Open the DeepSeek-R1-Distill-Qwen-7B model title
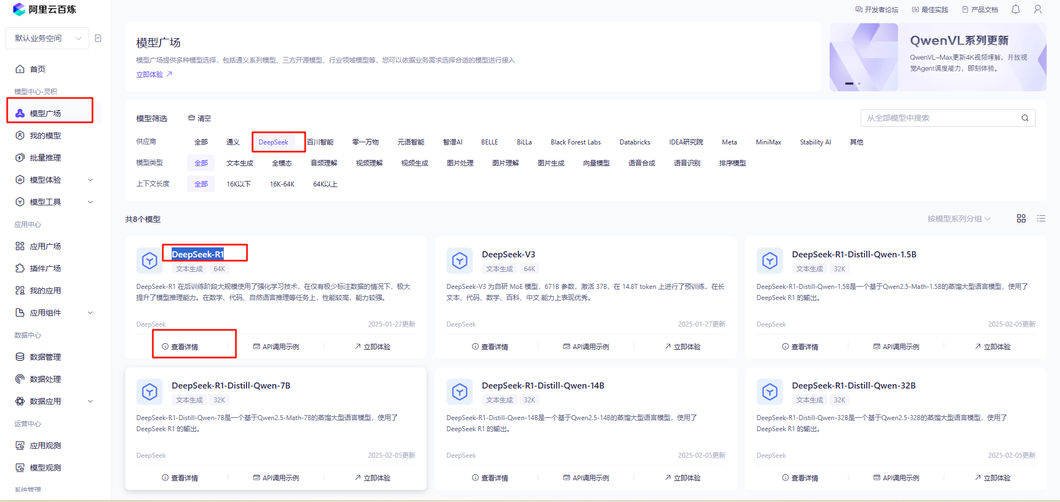The height and width of the screenshot is (502, 1060). point(231,385)
